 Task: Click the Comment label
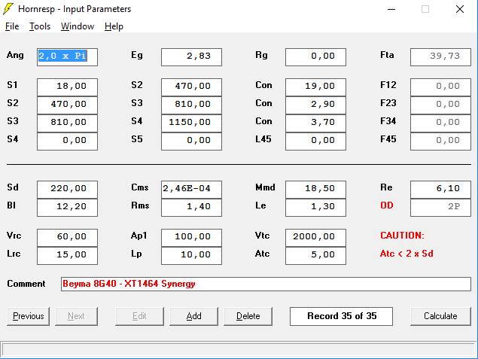coord(26,284)
